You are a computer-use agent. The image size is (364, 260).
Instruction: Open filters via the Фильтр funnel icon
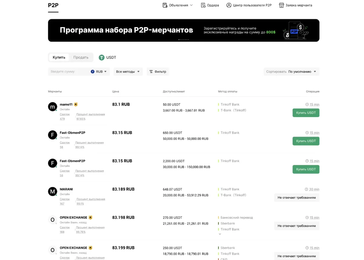151,71
